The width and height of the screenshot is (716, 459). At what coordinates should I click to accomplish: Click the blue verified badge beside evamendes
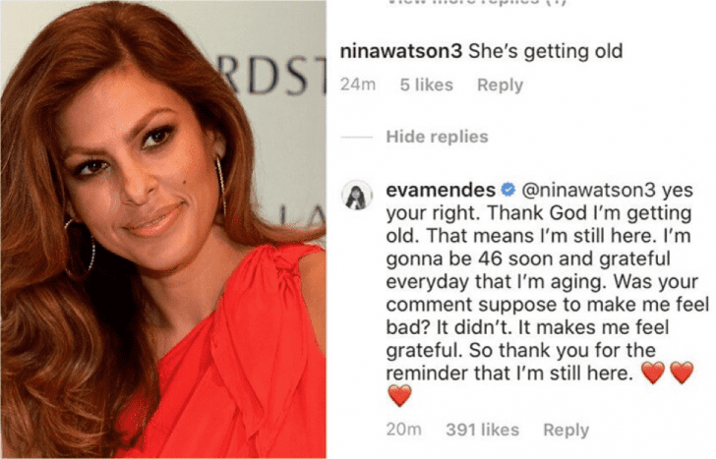[x=508, y=190]
